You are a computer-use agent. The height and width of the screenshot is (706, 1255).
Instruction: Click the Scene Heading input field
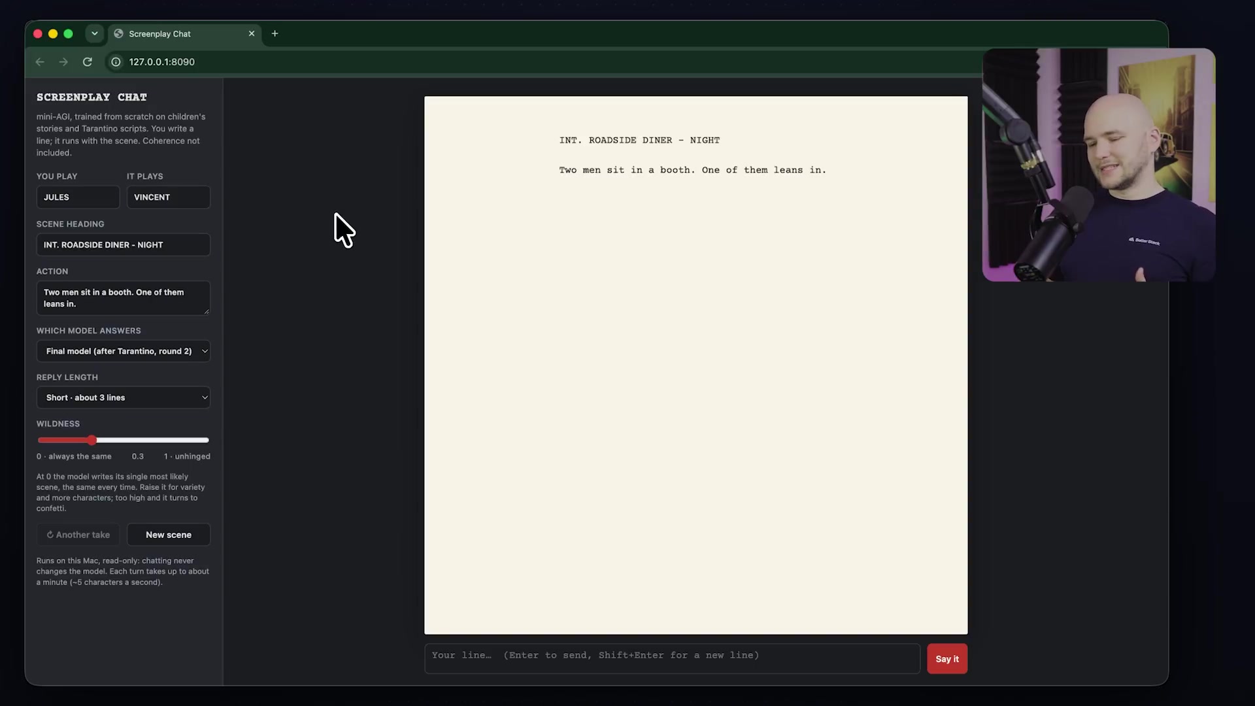tap(124, 244)
